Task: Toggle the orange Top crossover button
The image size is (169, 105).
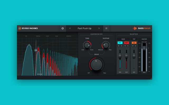Action: pyautogui.click(x=134, y=43)
